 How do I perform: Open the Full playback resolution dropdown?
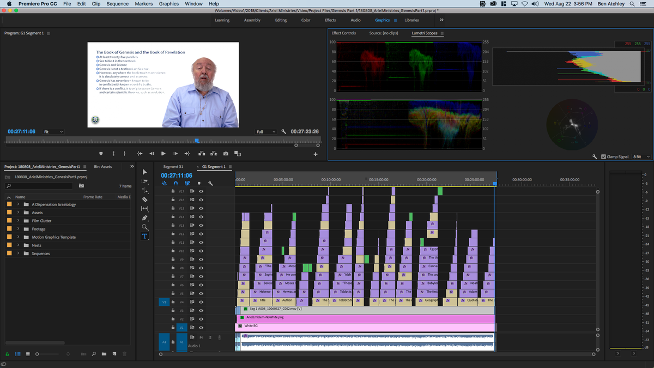[x=267, y=131]
